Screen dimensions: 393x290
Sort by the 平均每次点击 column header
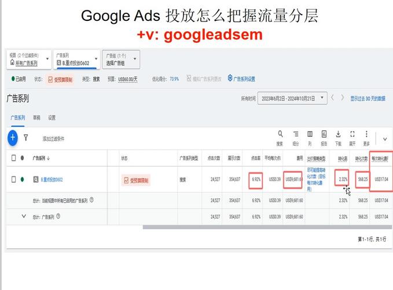(x=273, y=158)
